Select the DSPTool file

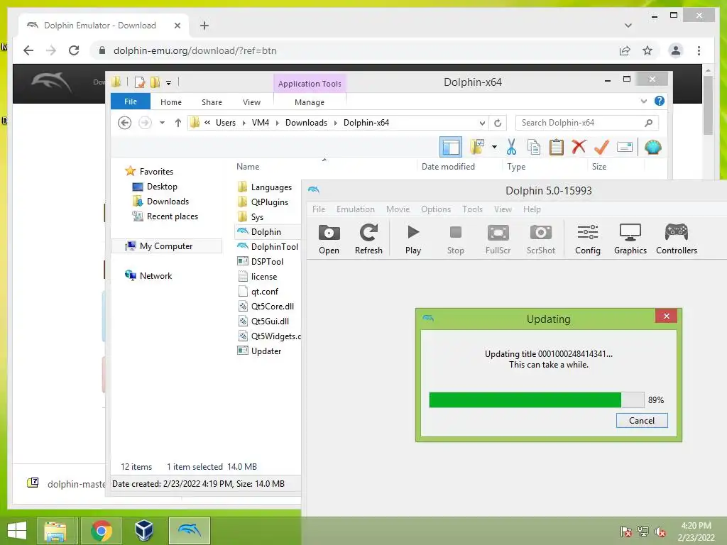click(267, 261)
